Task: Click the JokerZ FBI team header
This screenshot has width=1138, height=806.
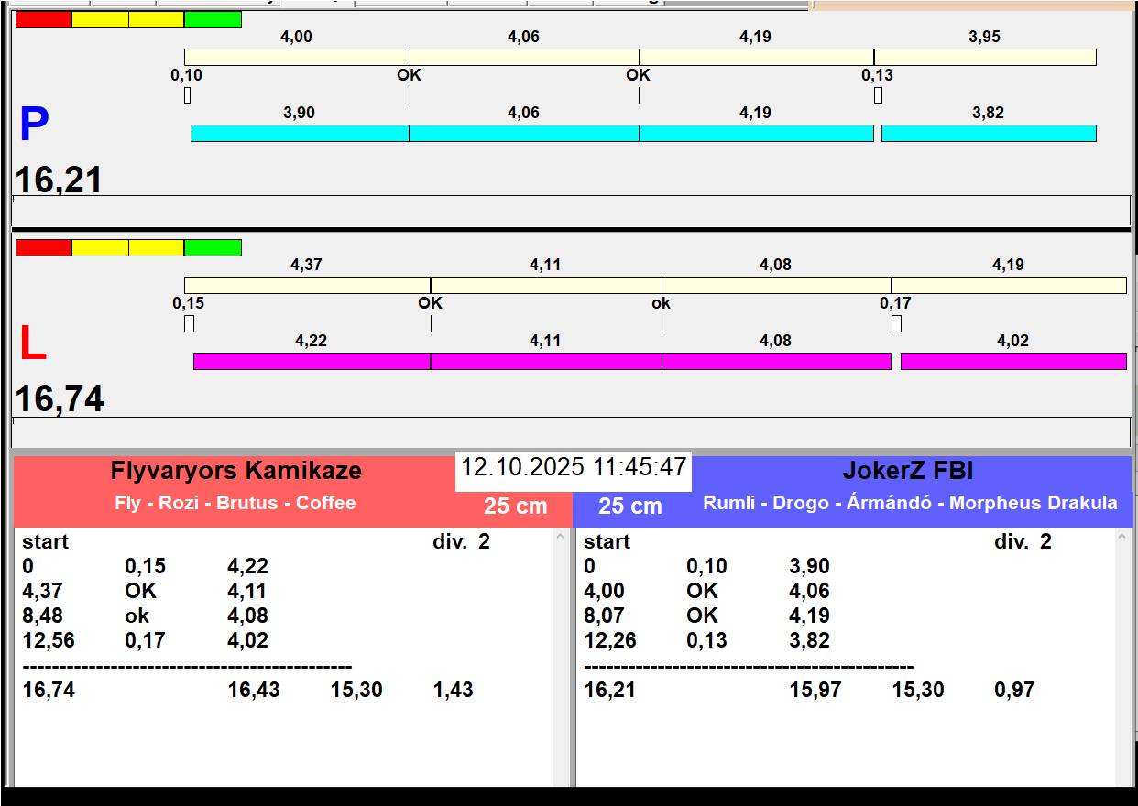Action: coord(907,471)
